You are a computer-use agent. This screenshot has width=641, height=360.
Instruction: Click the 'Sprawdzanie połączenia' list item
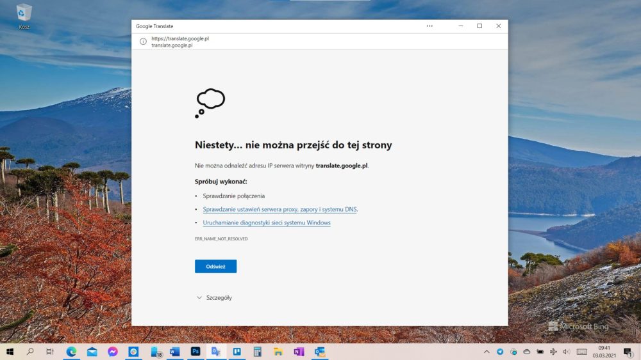[234, 196]
